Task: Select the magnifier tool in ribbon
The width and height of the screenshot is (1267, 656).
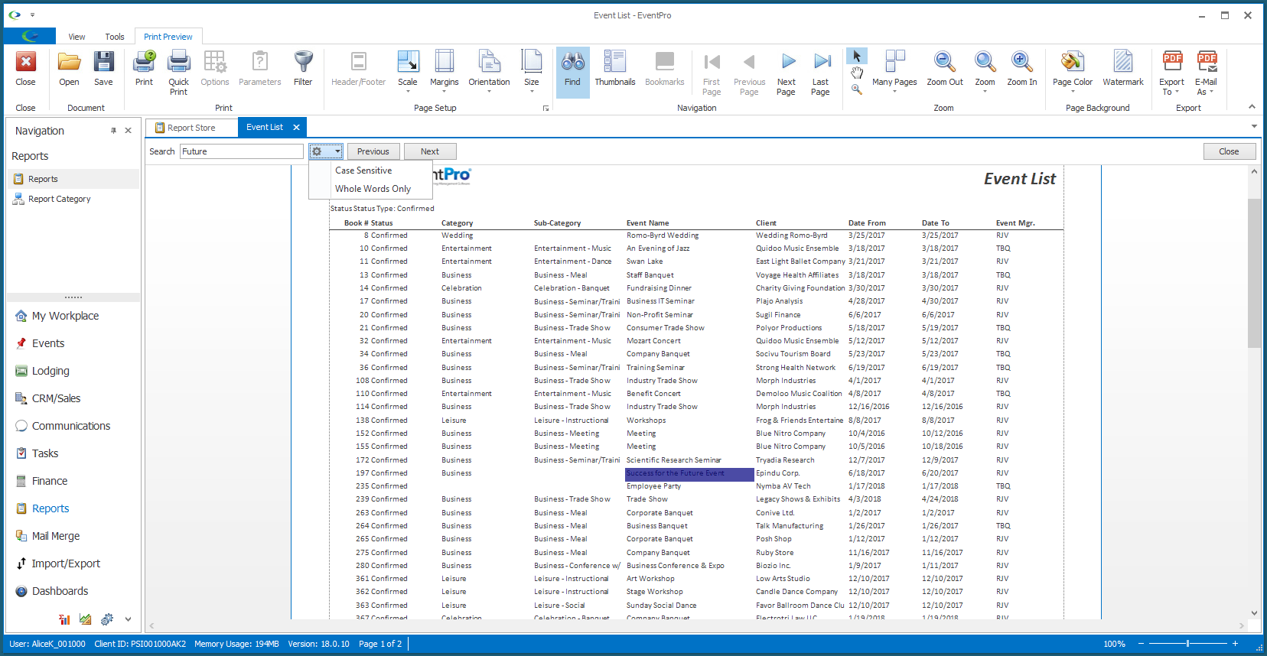Action: point(857,89)
